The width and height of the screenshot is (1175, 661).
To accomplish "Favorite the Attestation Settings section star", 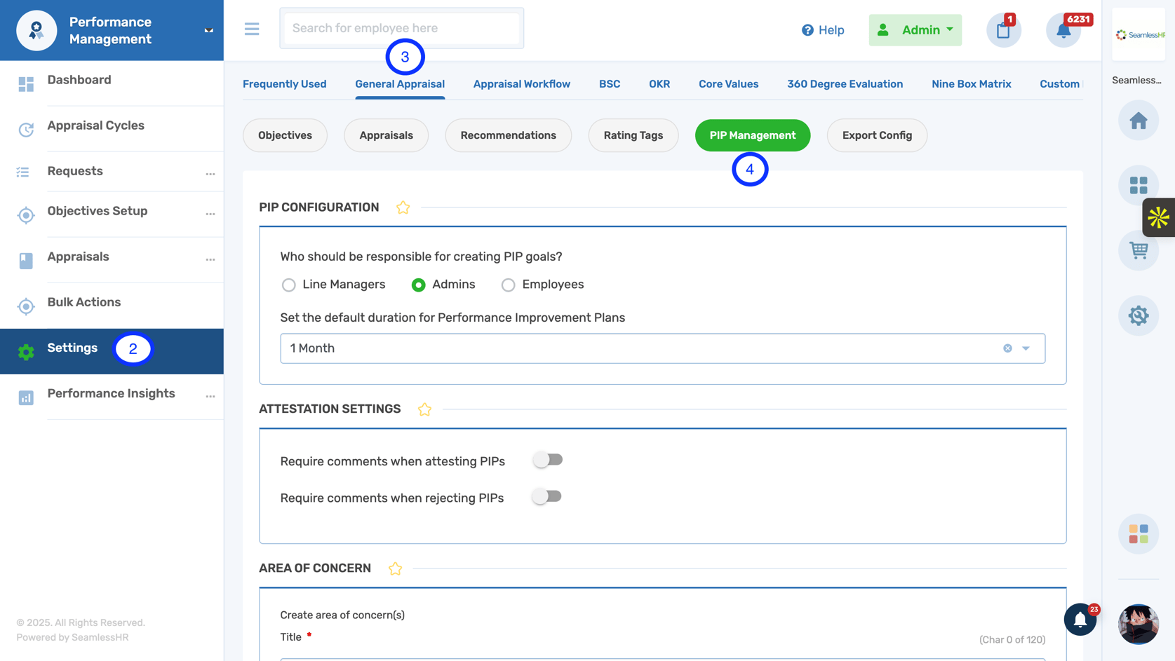I will pos(424,409).
